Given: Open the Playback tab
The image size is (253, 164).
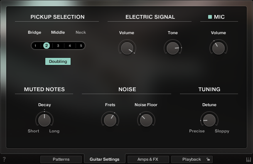Looking at the screenshot, I should coord(192,159).
